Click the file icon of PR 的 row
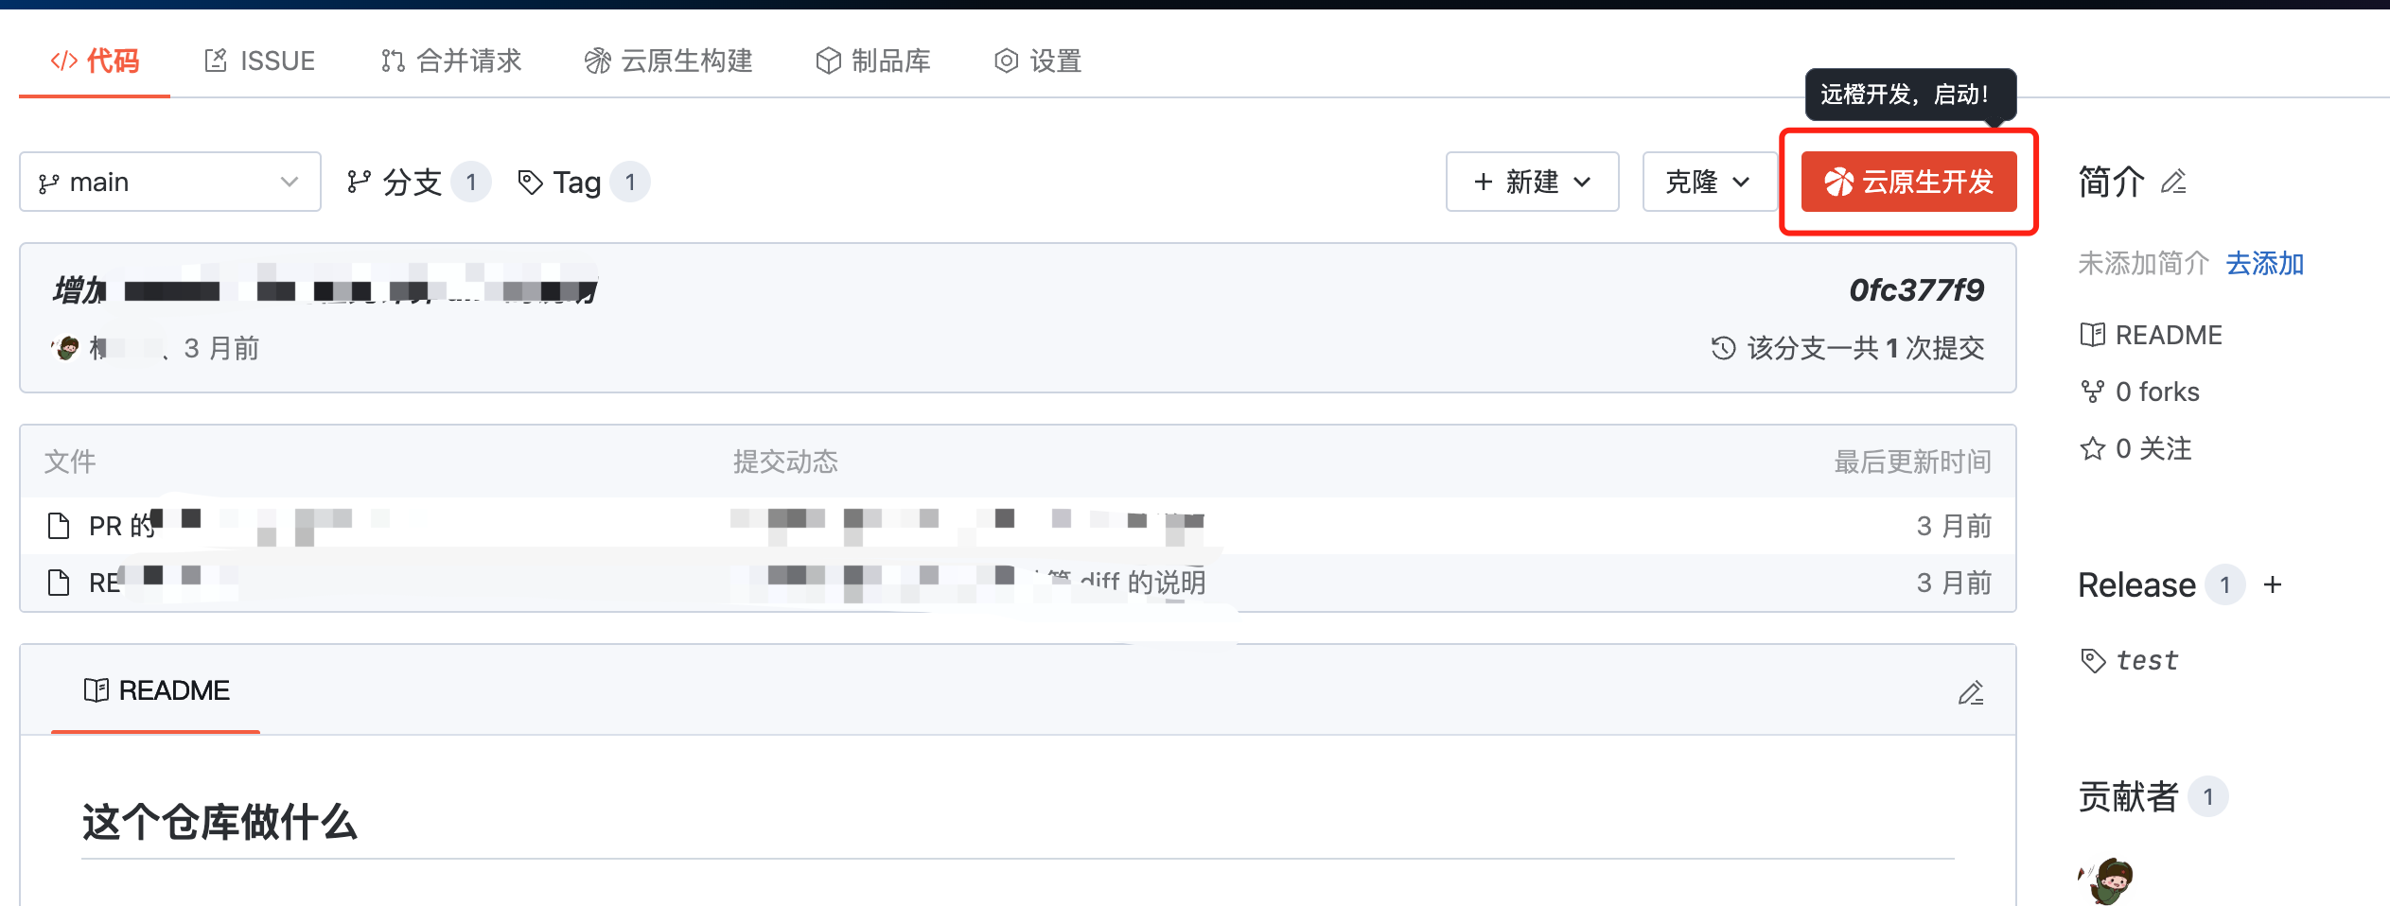Viewport: 2390px width, 906px height. pos(59,526)
